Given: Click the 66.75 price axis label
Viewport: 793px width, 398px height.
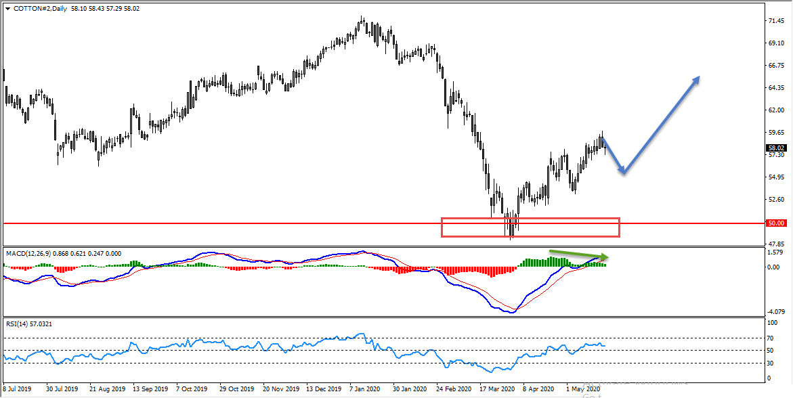Looking at the screenshot, I should pyautogui.click(x=776, y=66).
